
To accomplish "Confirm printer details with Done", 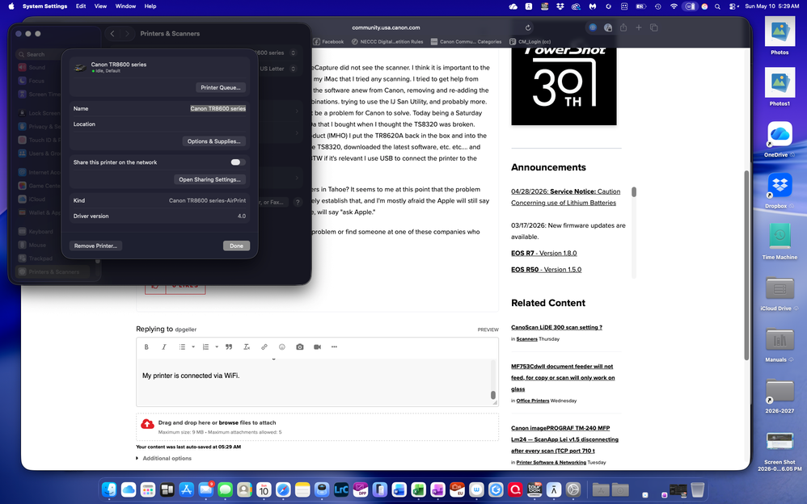I will click(236, 246).
